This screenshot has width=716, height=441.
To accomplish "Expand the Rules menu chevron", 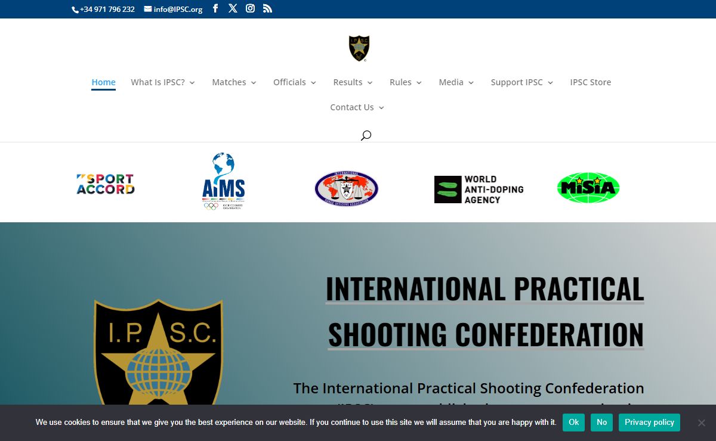I will tap(419, 83).
